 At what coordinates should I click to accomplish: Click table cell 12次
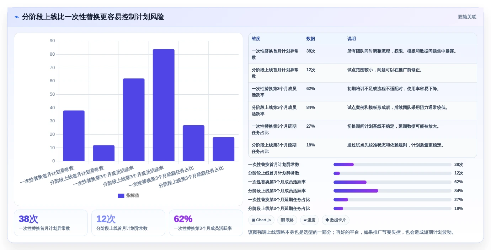pyautogui.click(x=311, y=70)
